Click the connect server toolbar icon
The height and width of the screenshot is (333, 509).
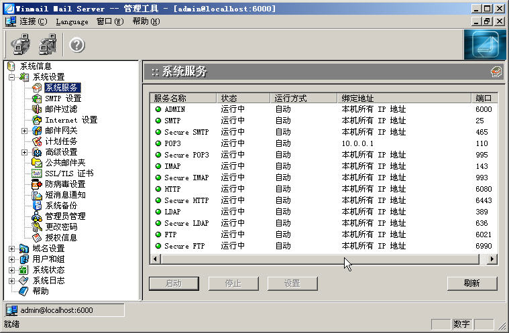[x=20, y=45]
